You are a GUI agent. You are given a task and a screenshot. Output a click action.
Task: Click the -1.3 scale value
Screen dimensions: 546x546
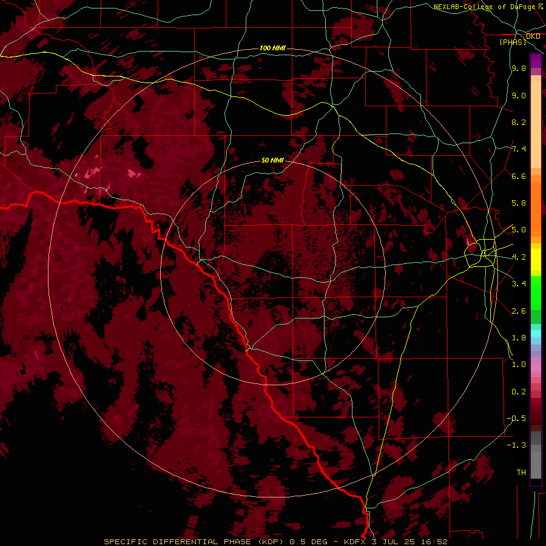coord(517,445)
